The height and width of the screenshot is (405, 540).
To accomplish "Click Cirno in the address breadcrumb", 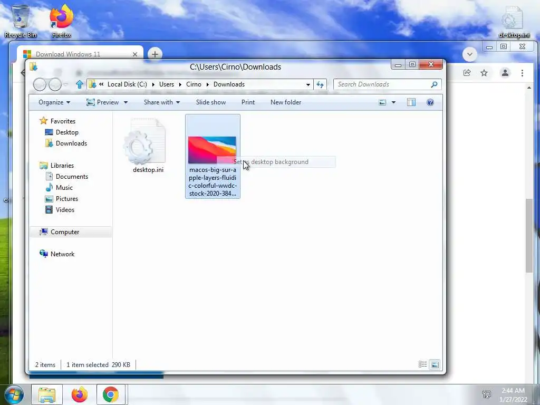I will pos(194,84).
